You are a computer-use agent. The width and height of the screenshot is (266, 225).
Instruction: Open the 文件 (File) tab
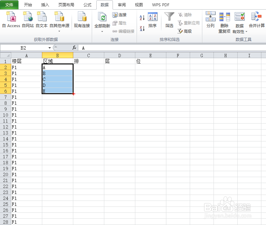tap(9, 5)
